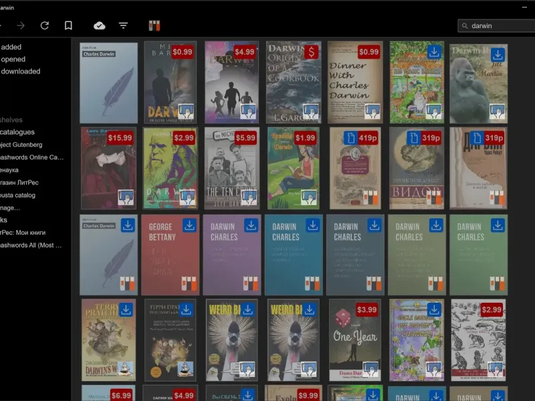Open the cloud sync checkmark icon
535x401 pixels.
click(99, 25)
